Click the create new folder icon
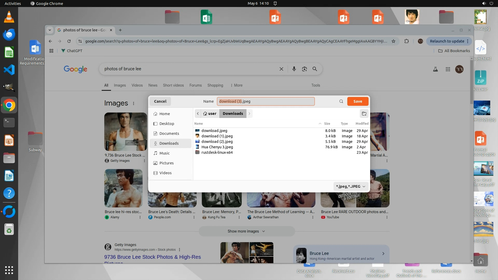Viewport: 498px width, 280px height. [x=364, y=114]
